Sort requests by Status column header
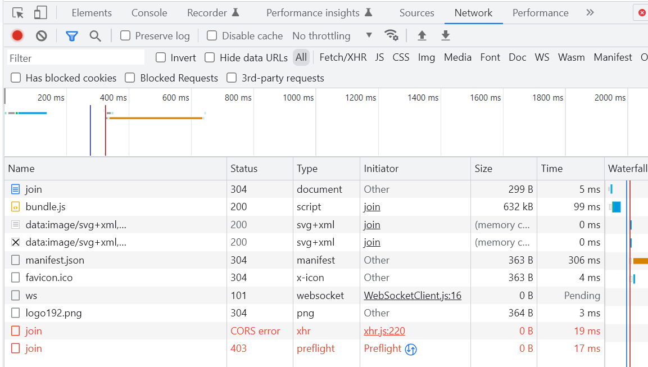648x367 pixels. pyautogui.click(x=244, y=169)
